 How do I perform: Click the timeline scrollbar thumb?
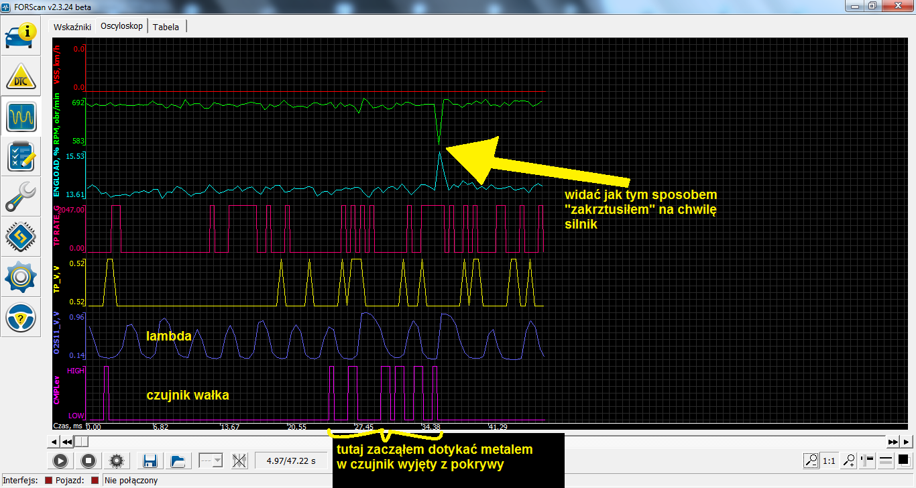[x=81, y=442]
